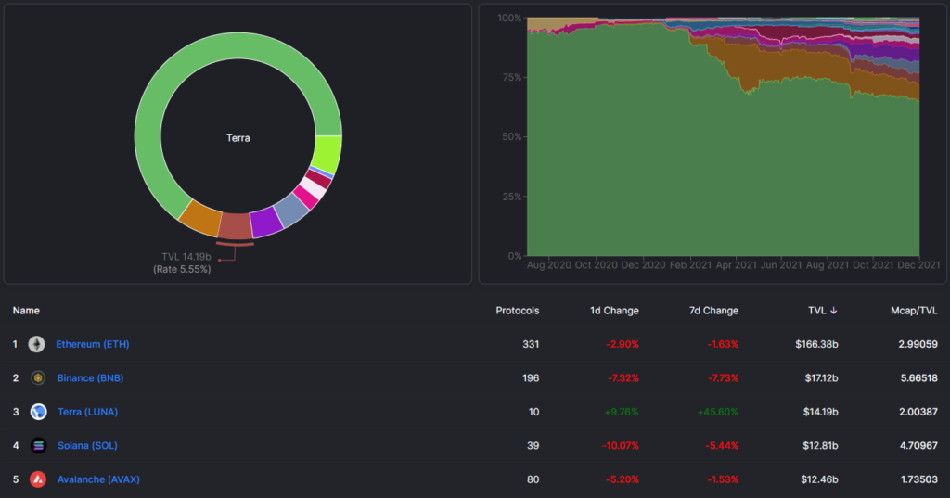
Task: Open the Ethereum (ETH) chain link
Action: (x=92, y=344)
